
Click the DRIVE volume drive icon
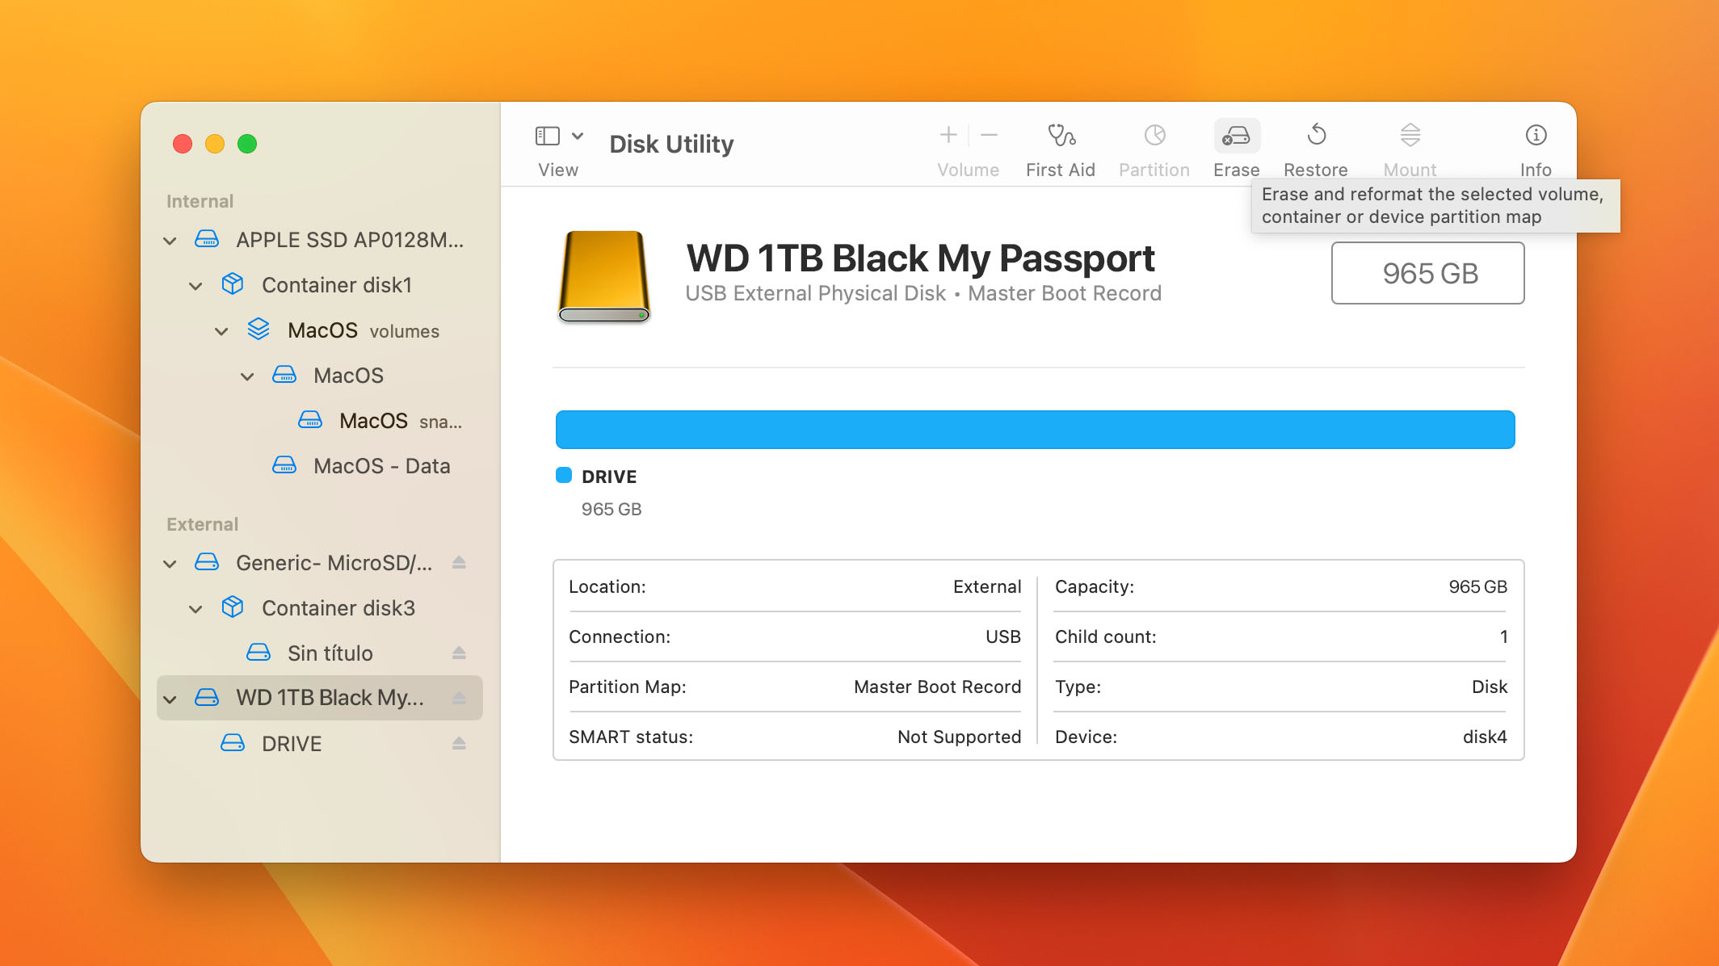233,743
